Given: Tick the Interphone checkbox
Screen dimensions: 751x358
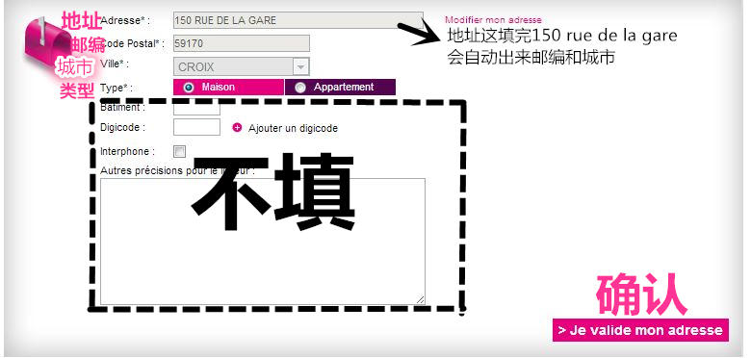Looking at the screenshot, I should point(180,152).
